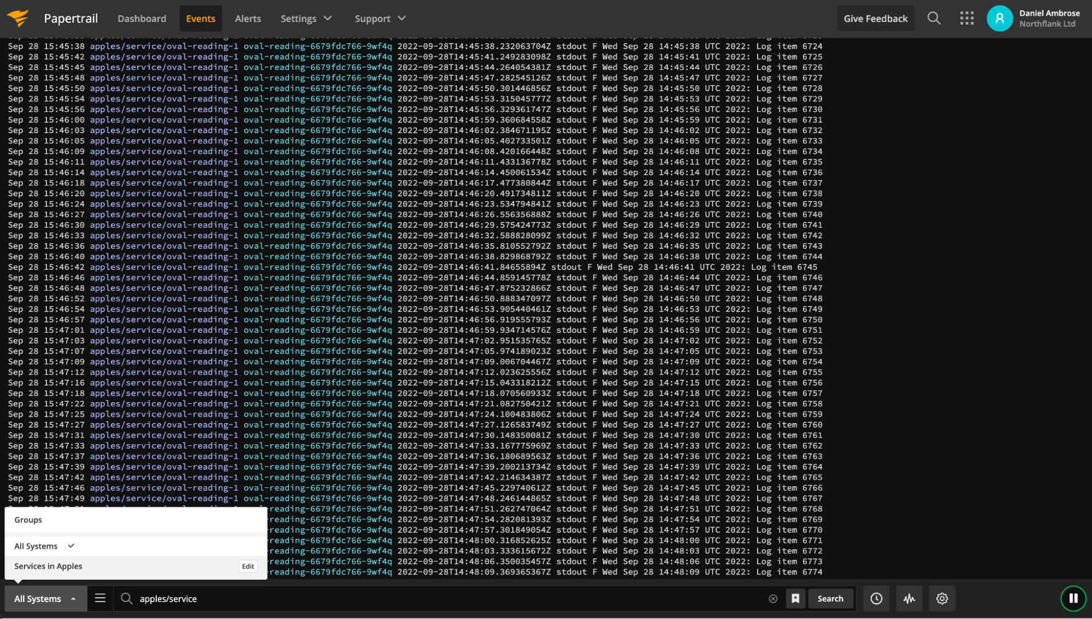Screen dimensions: 1092x619
Task: Open the search magnifier in top bar
Action: coord(934,19)
